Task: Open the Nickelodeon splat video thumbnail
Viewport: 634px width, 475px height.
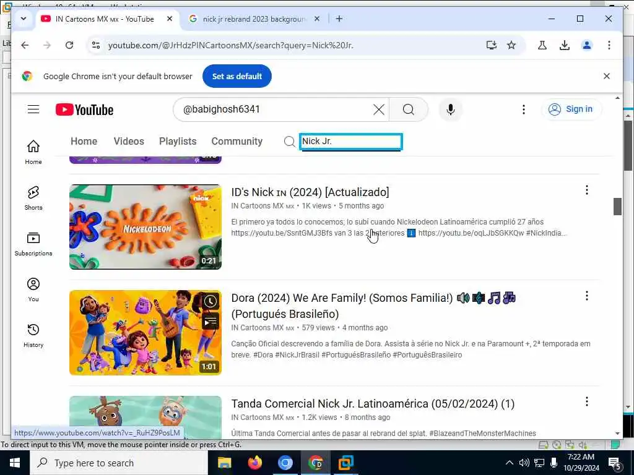Action: click(x=145, y=227)
